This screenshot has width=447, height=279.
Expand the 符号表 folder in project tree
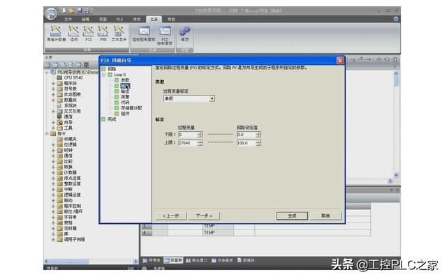53,89
